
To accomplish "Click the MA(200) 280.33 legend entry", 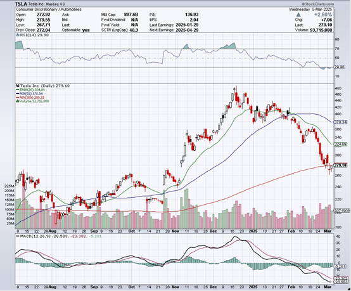I will [x=30, y=97].
